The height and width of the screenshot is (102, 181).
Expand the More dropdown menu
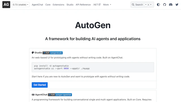pos(107,5)
